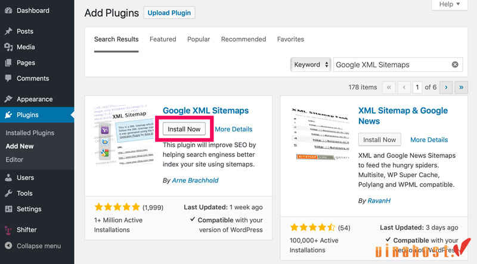Open the Posts menu item
Viewport: 477px width, 264px height.
click(37, 32)
